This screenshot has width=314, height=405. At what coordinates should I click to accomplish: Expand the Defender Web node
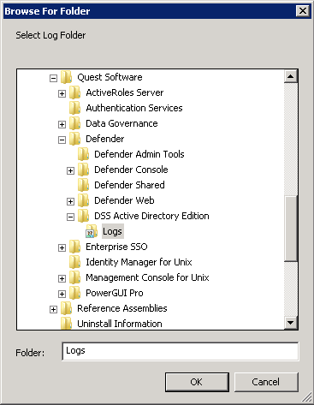[x=70, y=201]
